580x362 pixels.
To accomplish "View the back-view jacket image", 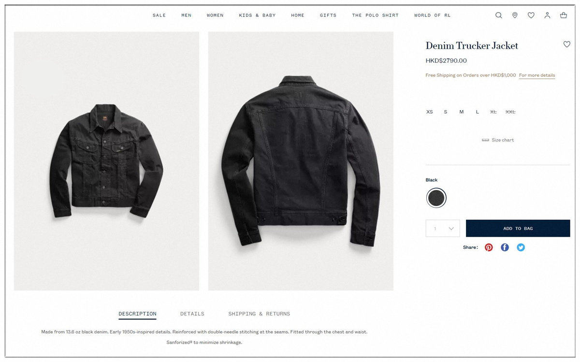I will coord(301,161).
